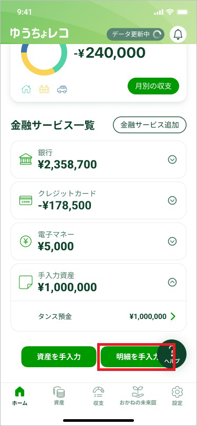197x426 pixels.
Task: Tap the 月別の収支 button
Action: pyautogui.click(x=153, y=86)
